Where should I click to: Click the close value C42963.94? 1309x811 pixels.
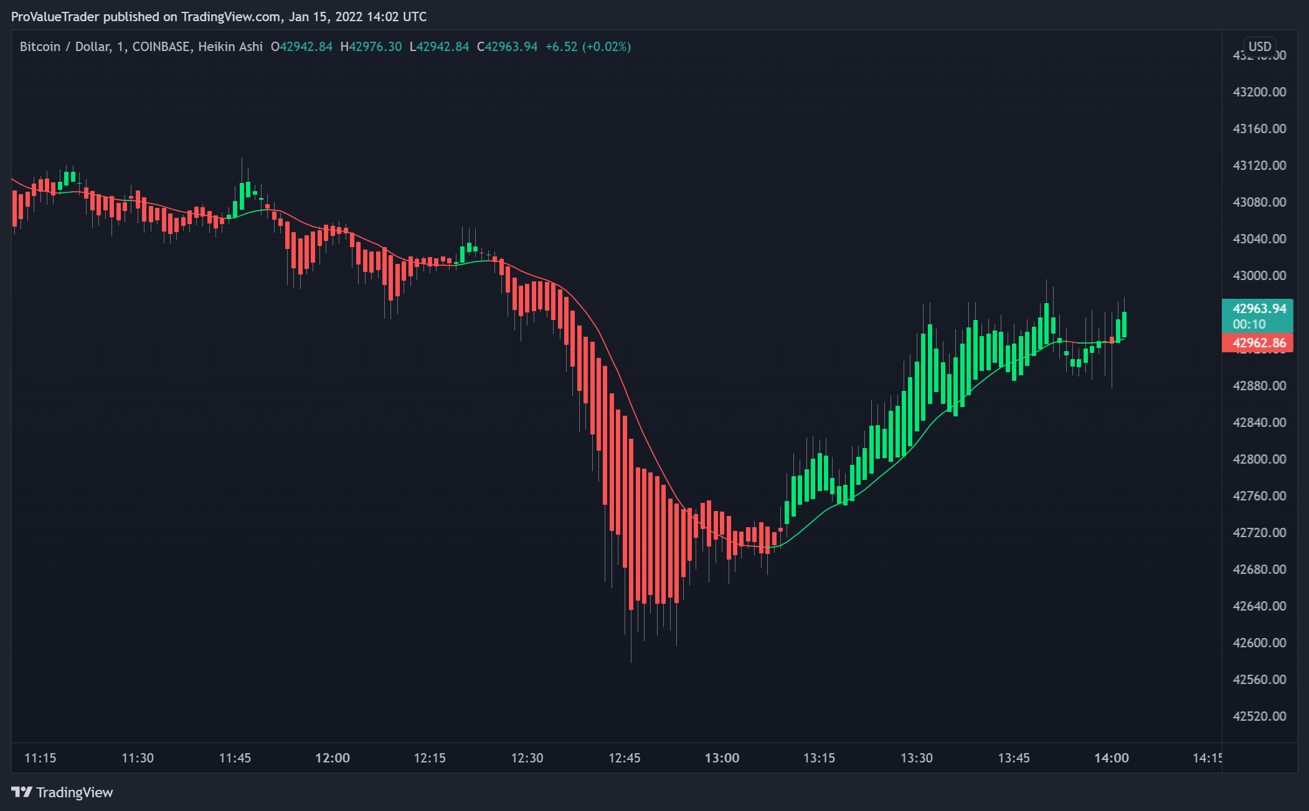(x=507, y=47)
